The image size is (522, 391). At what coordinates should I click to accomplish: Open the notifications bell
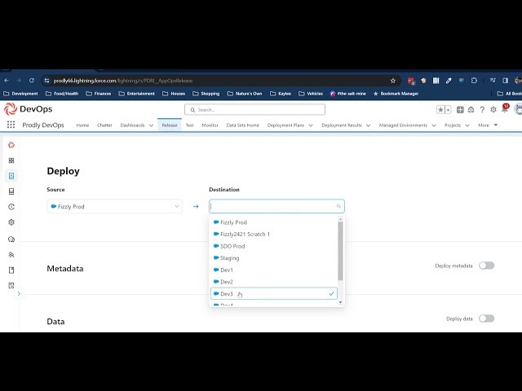505,109
